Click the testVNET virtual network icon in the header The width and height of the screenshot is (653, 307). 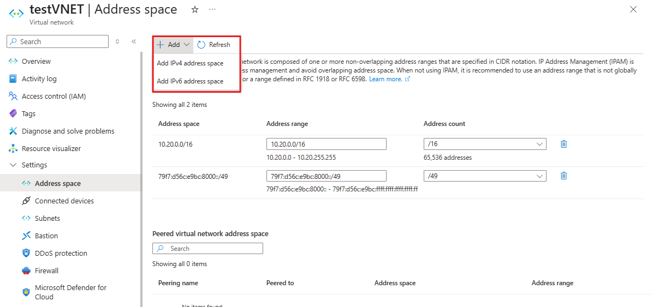tap(17, 13)
